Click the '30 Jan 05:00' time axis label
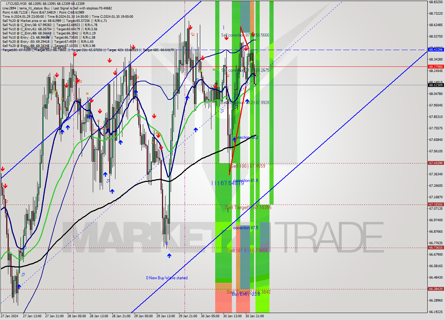 [210, 316]
